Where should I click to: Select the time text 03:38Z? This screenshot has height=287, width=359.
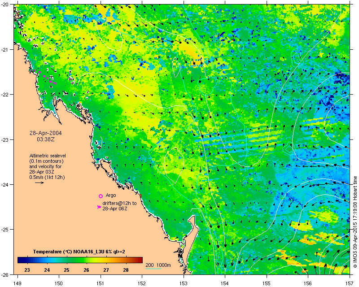[46, 139]
